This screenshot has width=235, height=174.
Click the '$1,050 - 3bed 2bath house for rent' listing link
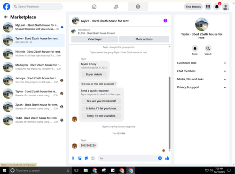(96, 33)
